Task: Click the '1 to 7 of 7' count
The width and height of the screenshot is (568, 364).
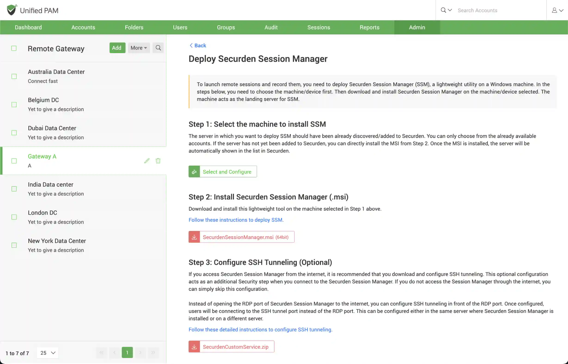Action: click(17, 353)
